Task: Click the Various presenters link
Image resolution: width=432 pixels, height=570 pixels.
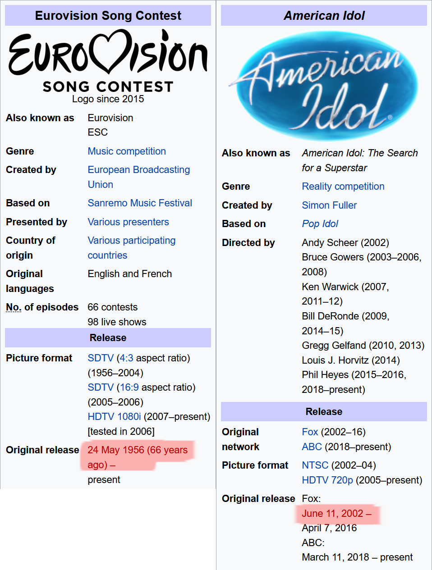Action: (128, 222)
